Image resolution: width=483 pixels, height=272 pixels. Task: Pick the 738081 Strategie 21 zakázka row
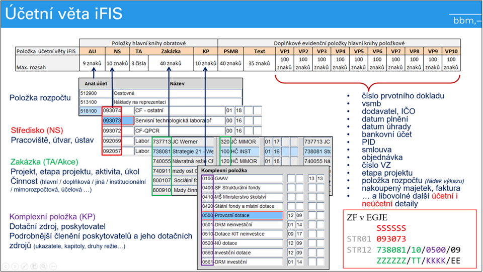(x=183, y=151)
